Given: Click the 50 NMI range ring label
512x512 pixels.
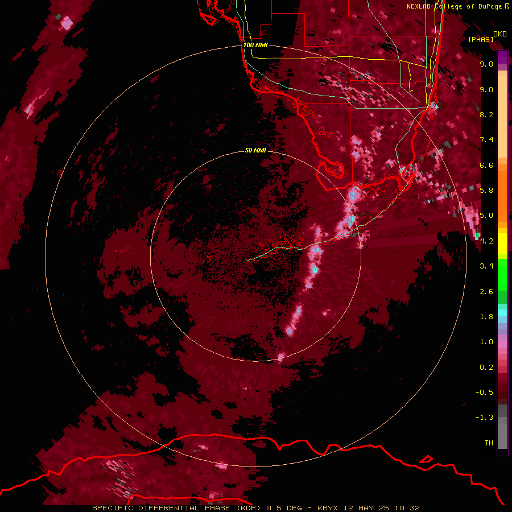Looking at the screenshot, I should (x=255, y=151).
